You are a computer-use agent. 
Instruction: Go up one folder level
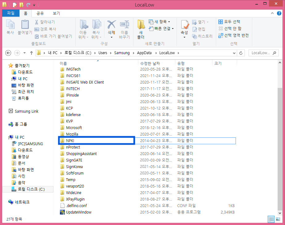[31, 53]
